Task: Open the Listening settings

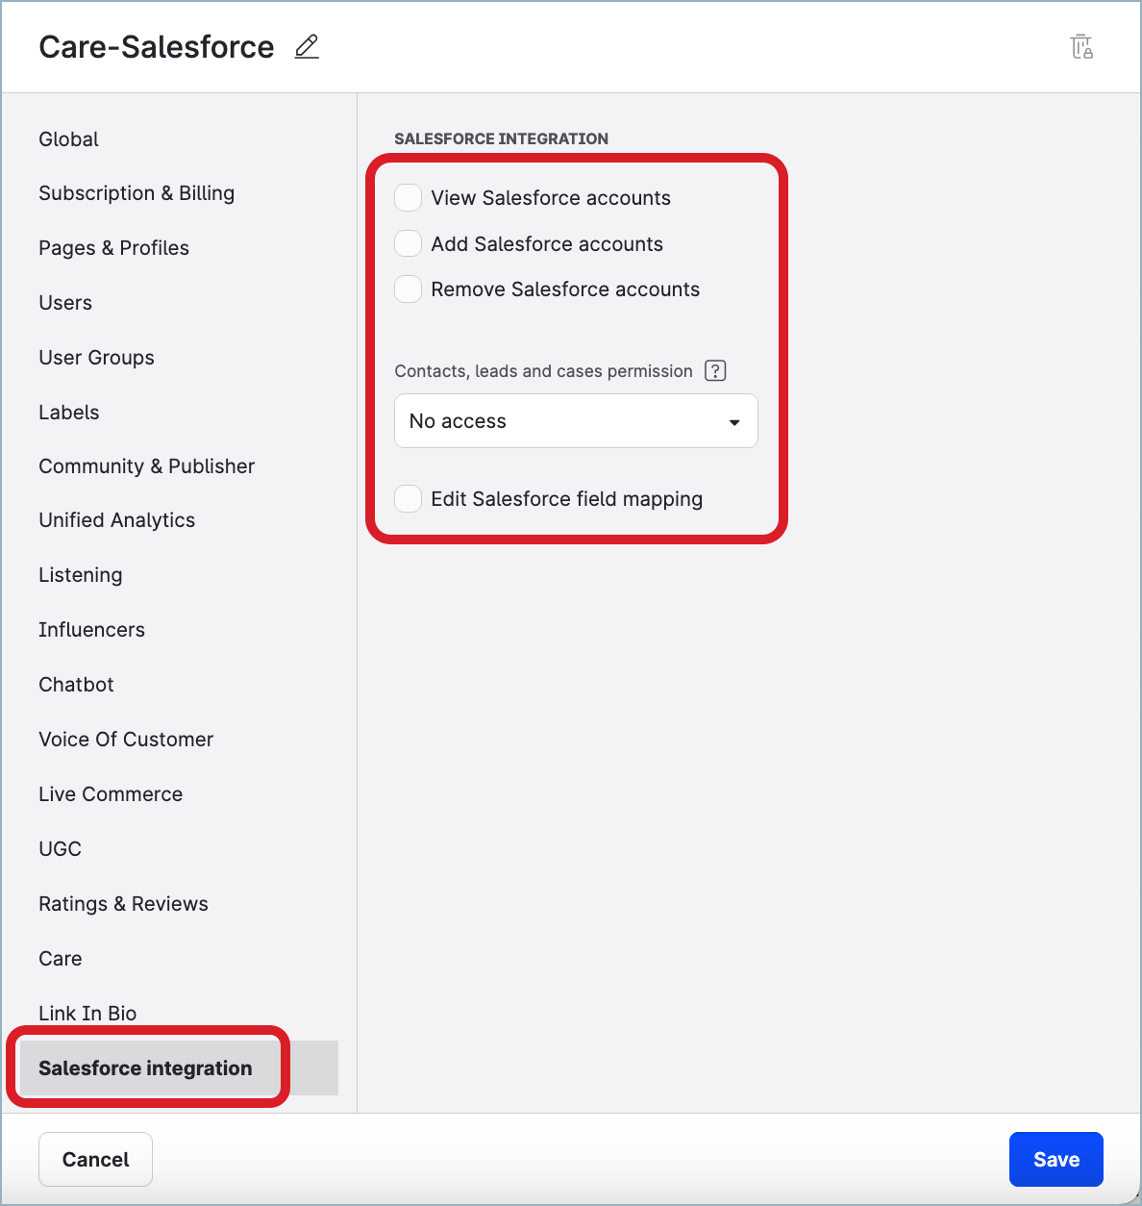Action: coord(80,574)
